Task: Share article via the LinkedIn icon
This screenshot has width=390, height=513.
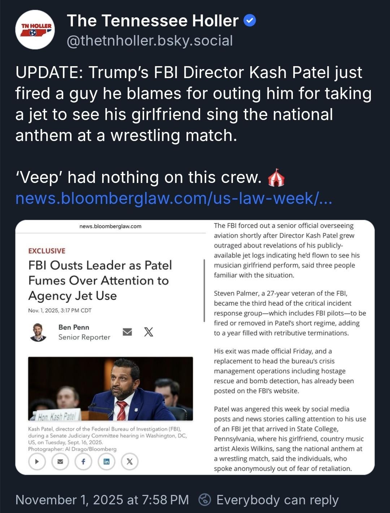Action: [x=107, y=461]
